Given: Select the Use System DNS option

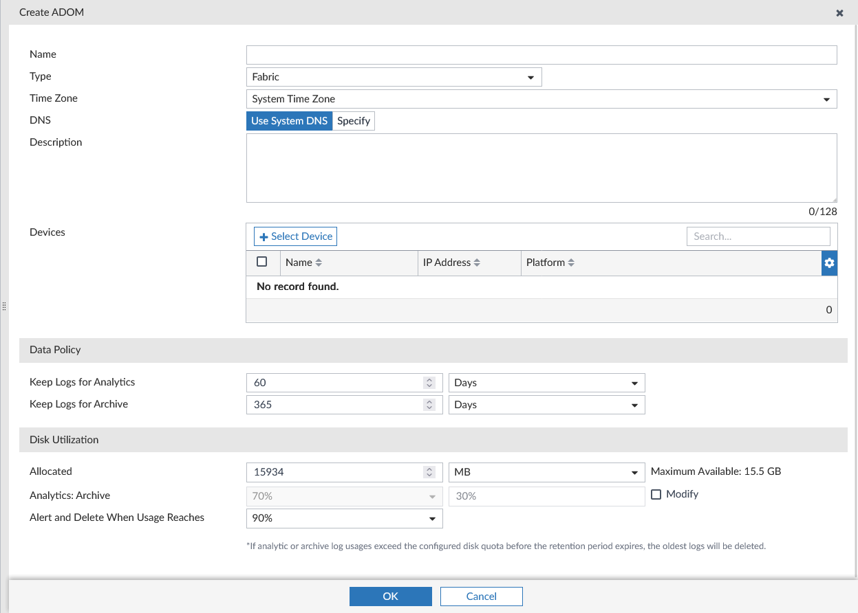Looking at the screenshot, I should coord(289,120).
